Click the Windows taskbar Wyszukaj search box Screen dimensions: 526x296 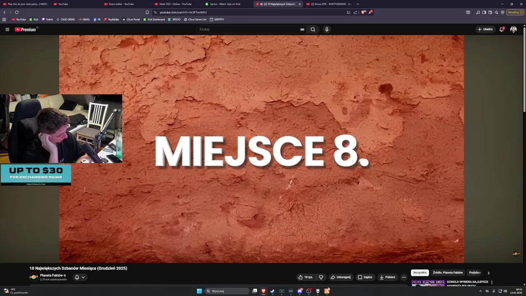point(227,291)
